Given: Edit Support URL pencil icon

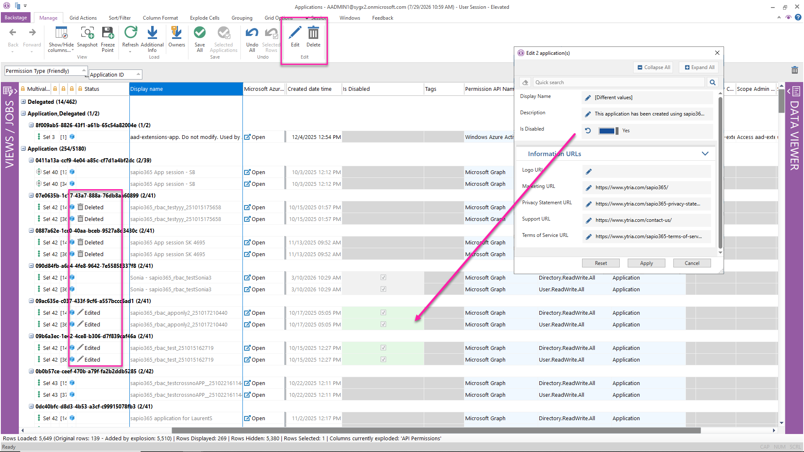Looking at the screenshot, I should pos(589,221).
